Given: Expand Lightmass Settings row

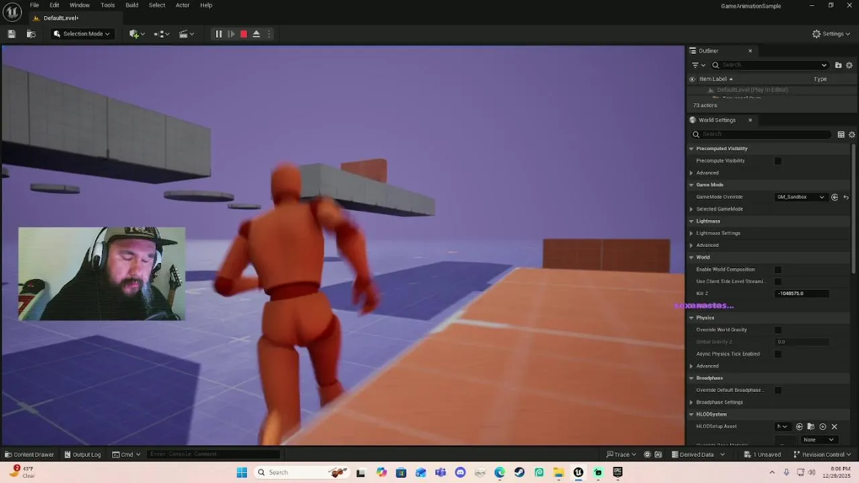Looking at the screenshot, I should point(691,233).
